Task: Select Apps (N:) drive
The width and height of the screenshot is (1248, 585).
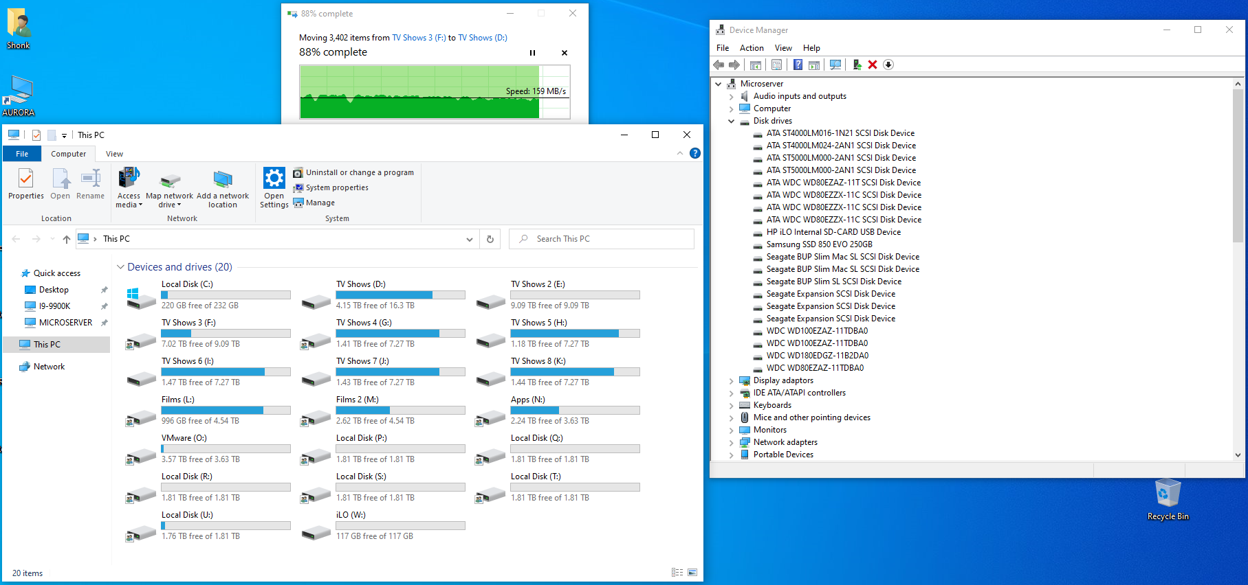Action: pos(558,411)
